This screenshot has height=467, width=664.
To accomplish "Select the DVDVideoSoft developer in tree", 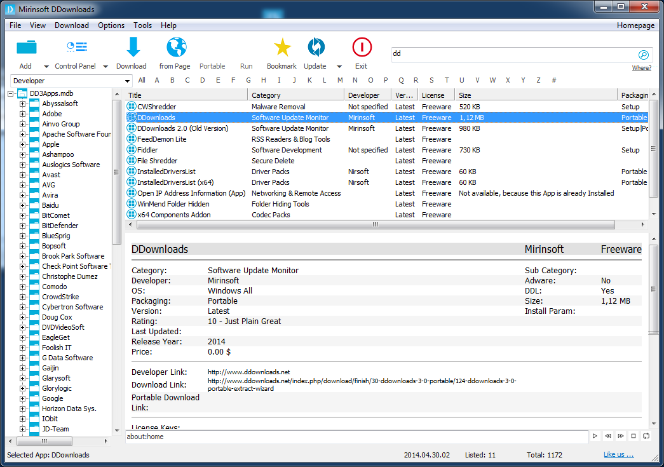I will click(63, 327).
